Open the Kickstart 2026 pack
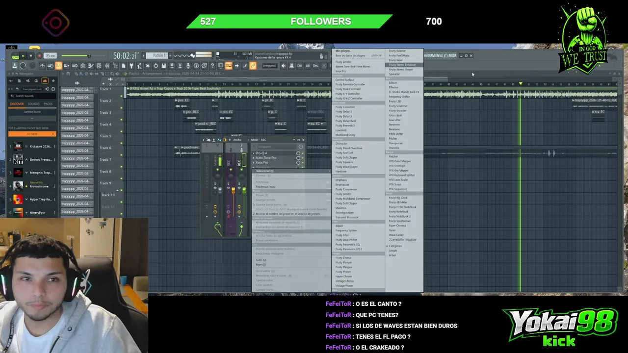Image resolution: width=628 pixels, height=353 pixels. pyautogui.click(x=32, y=147)
